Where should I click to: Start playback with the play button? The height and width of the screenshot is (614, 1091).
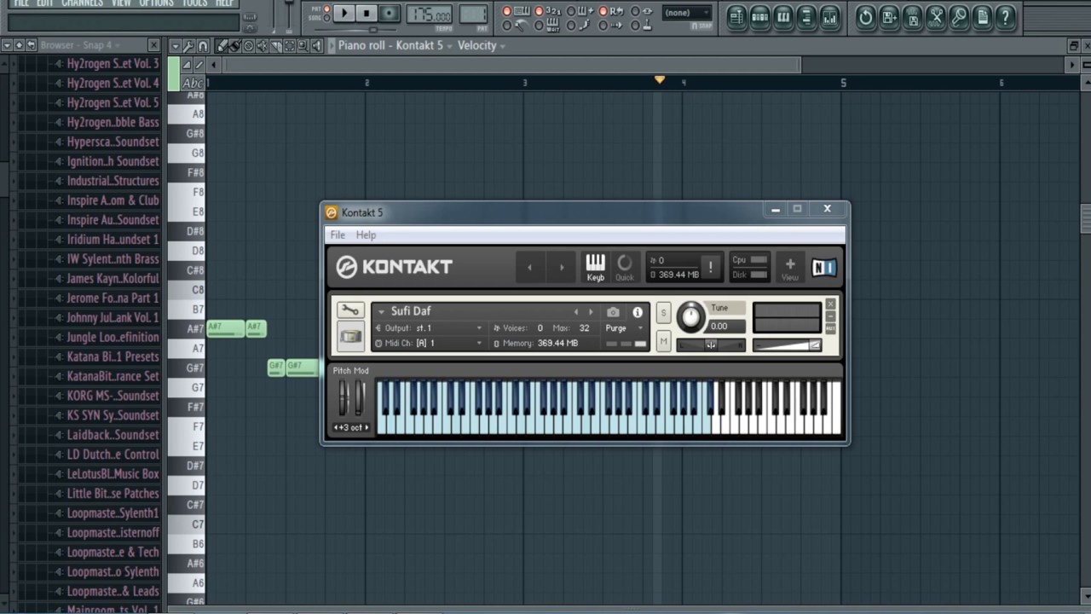tap(344, 13)
